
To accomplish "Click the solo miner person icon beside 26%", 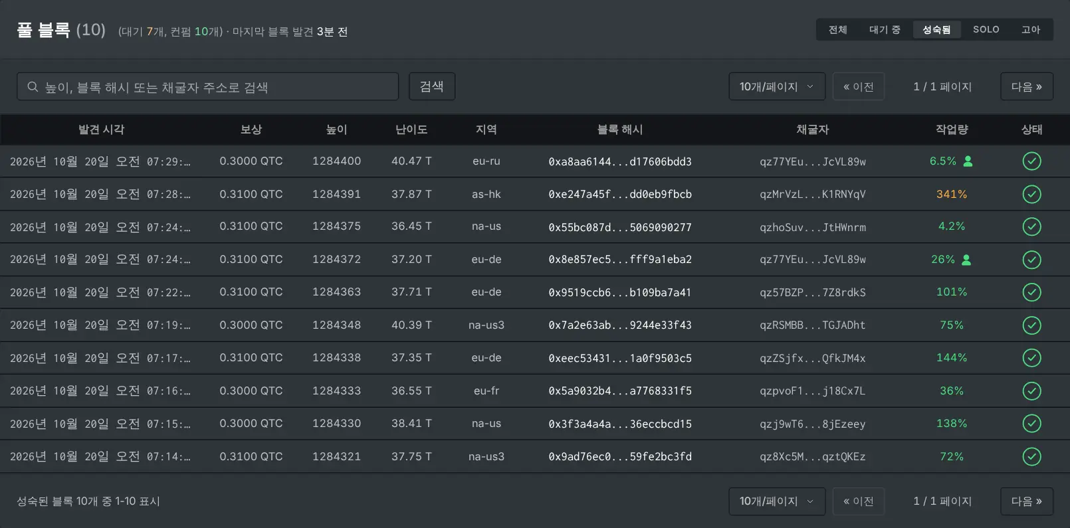I will pos(967,260).
